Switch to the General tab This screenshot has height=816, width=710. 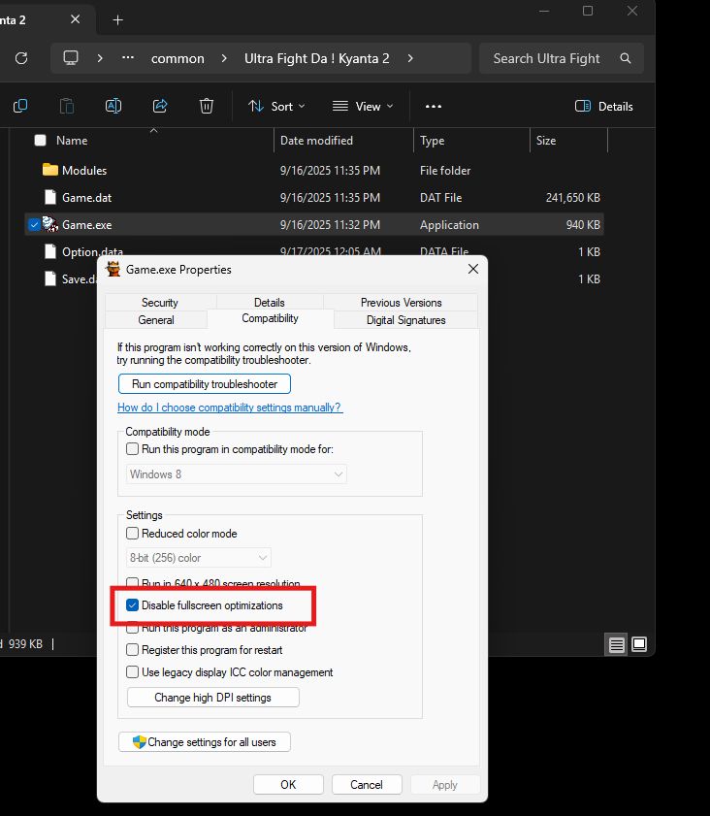tap(156, 319)
